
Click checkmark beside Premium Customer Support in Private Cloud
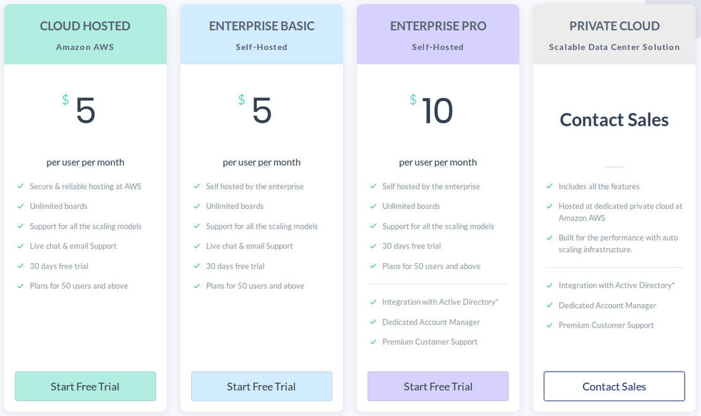[x=550, y=326]
